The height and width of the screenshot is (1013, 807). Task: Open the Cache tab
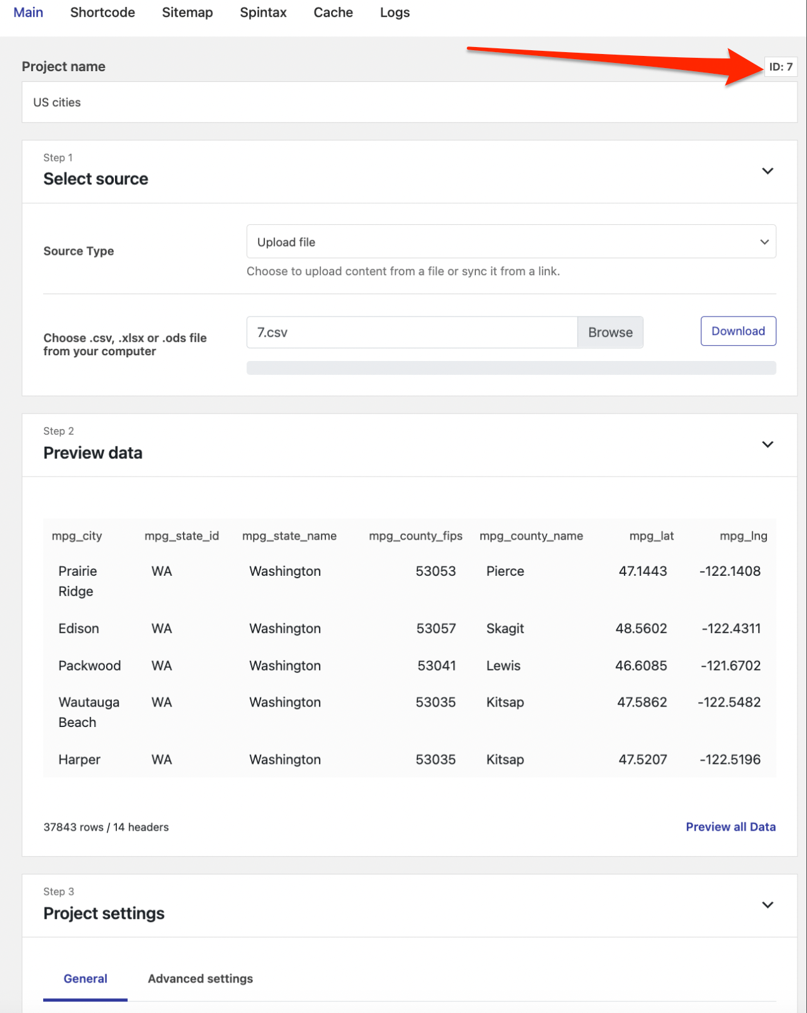click(333, 13)
